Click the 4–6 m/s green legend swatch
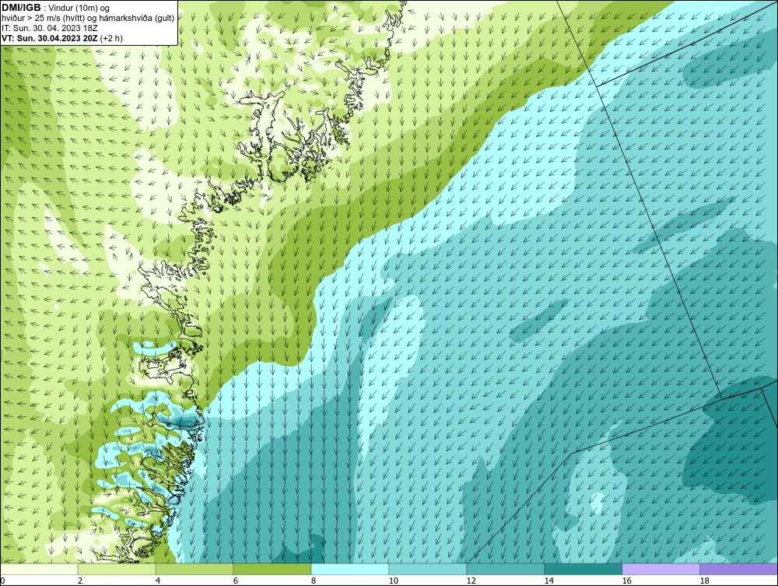 click(x=194, y=569)
